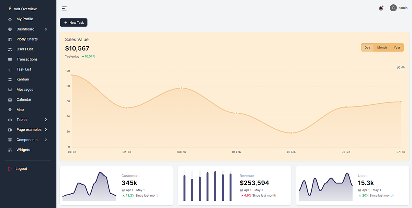
Task: Click the Revenue bar chart thumbnail
Action: (x=207, y=186)
